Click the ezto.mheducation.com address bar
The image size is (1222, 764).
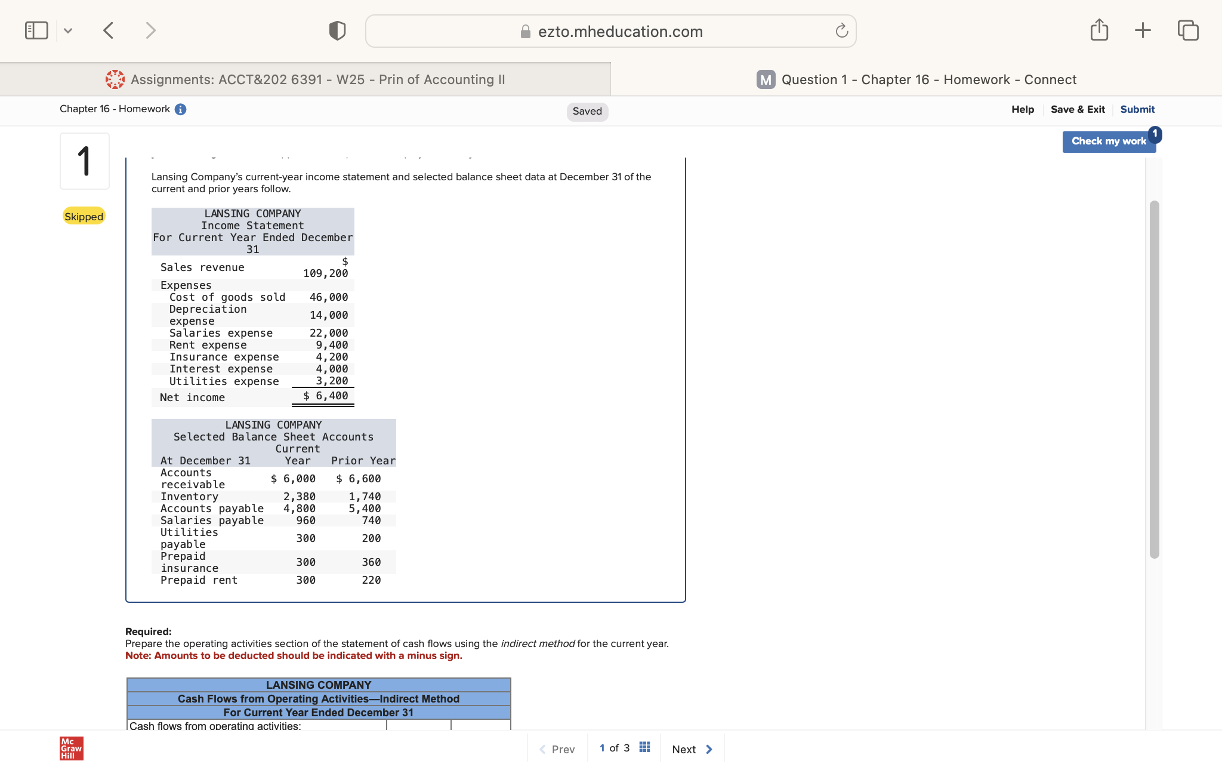pos(611,31)
